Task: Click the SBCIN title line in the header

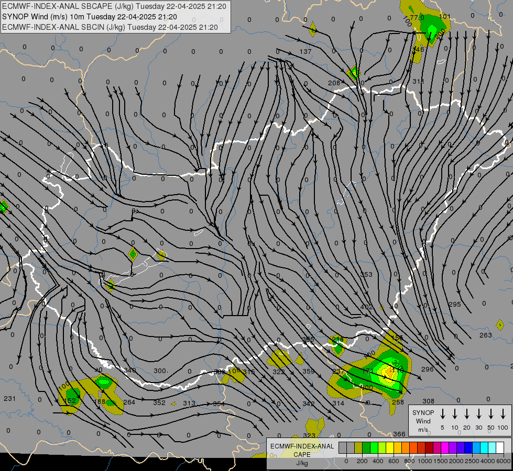Action: tap(110, 27)
